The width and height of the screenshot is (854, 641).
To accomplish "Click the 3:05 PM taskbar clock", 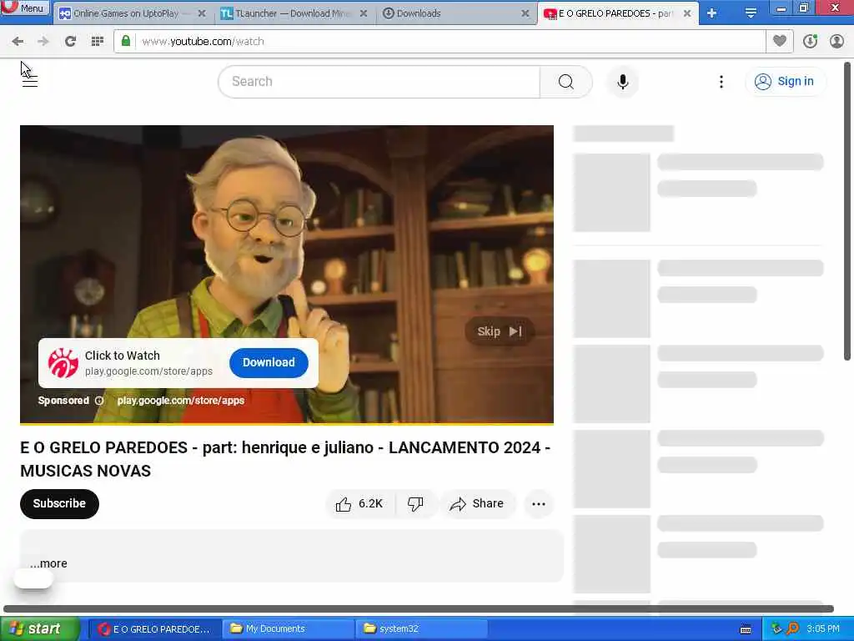I will tap(823, 629).
